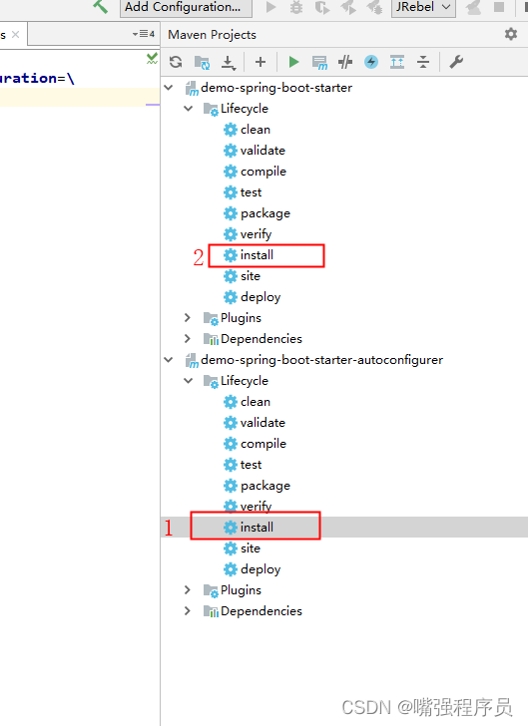Click Generate Sources and Update Folders icon
Screen dimensions: 528x726
[202, 62]
